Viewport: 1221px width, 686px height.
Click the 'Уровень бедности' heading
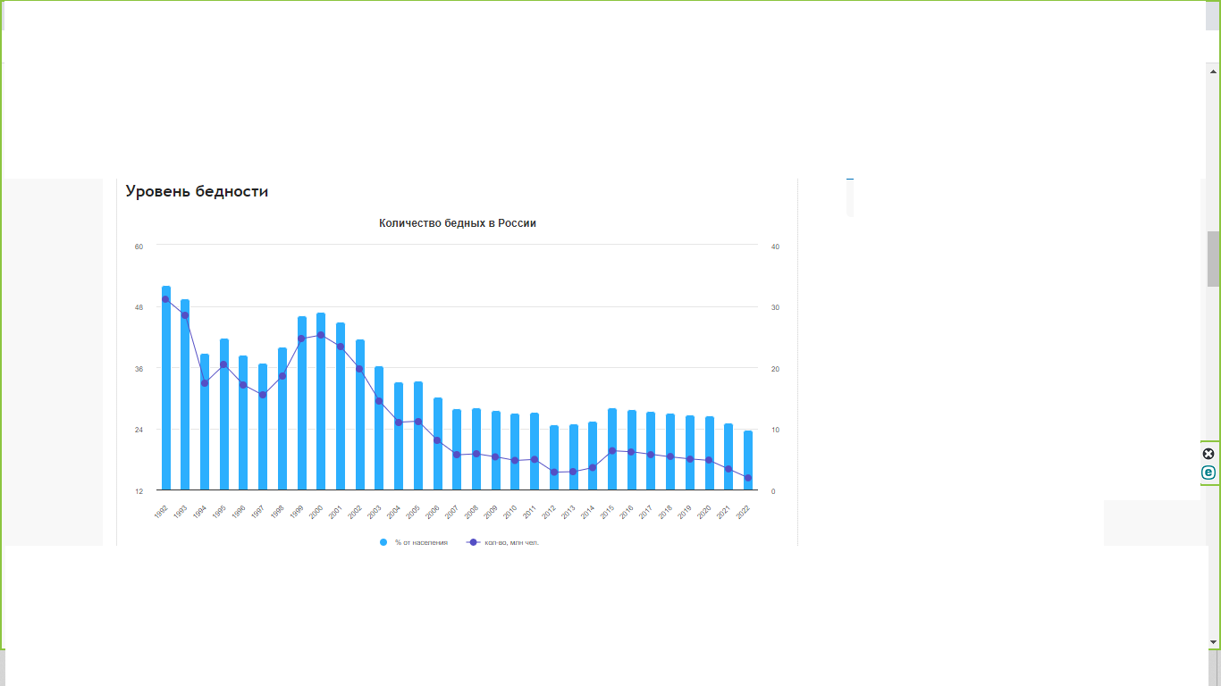click(197, 191)
